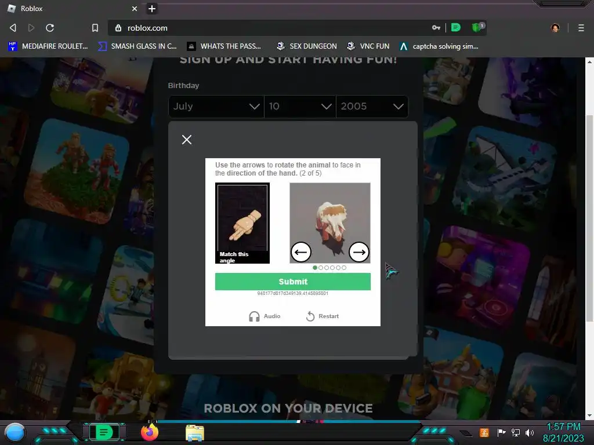Reload the Roblox page
594x445 pixels.
click(50, 28)
